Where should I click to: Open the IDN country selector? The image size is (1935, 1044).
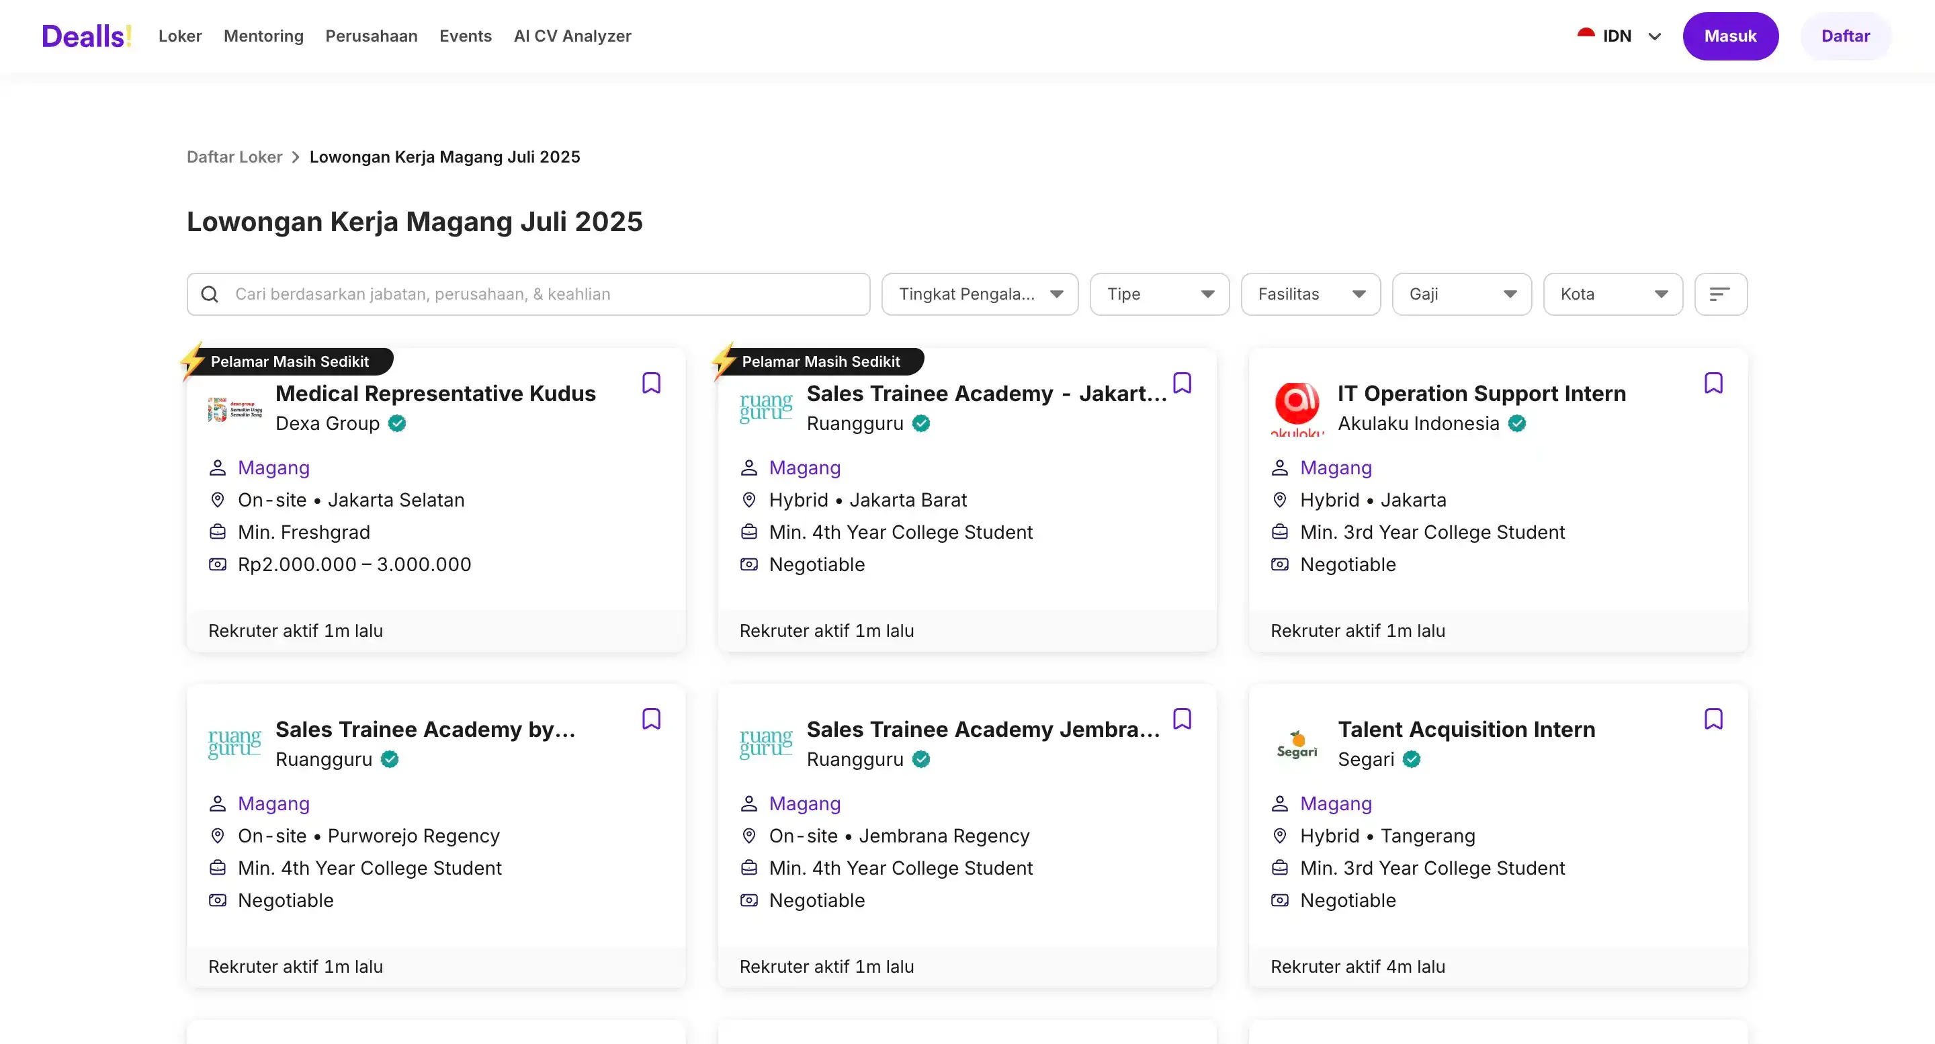point(1619,36)
